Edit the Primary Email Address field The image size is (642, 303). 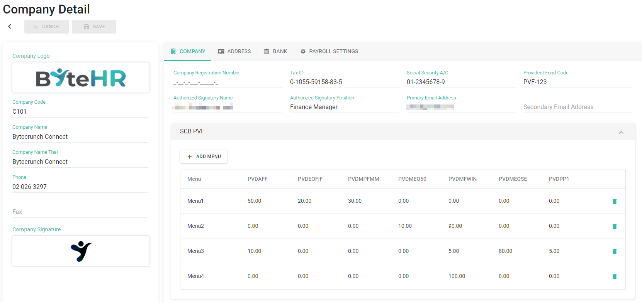coord(461,107)
